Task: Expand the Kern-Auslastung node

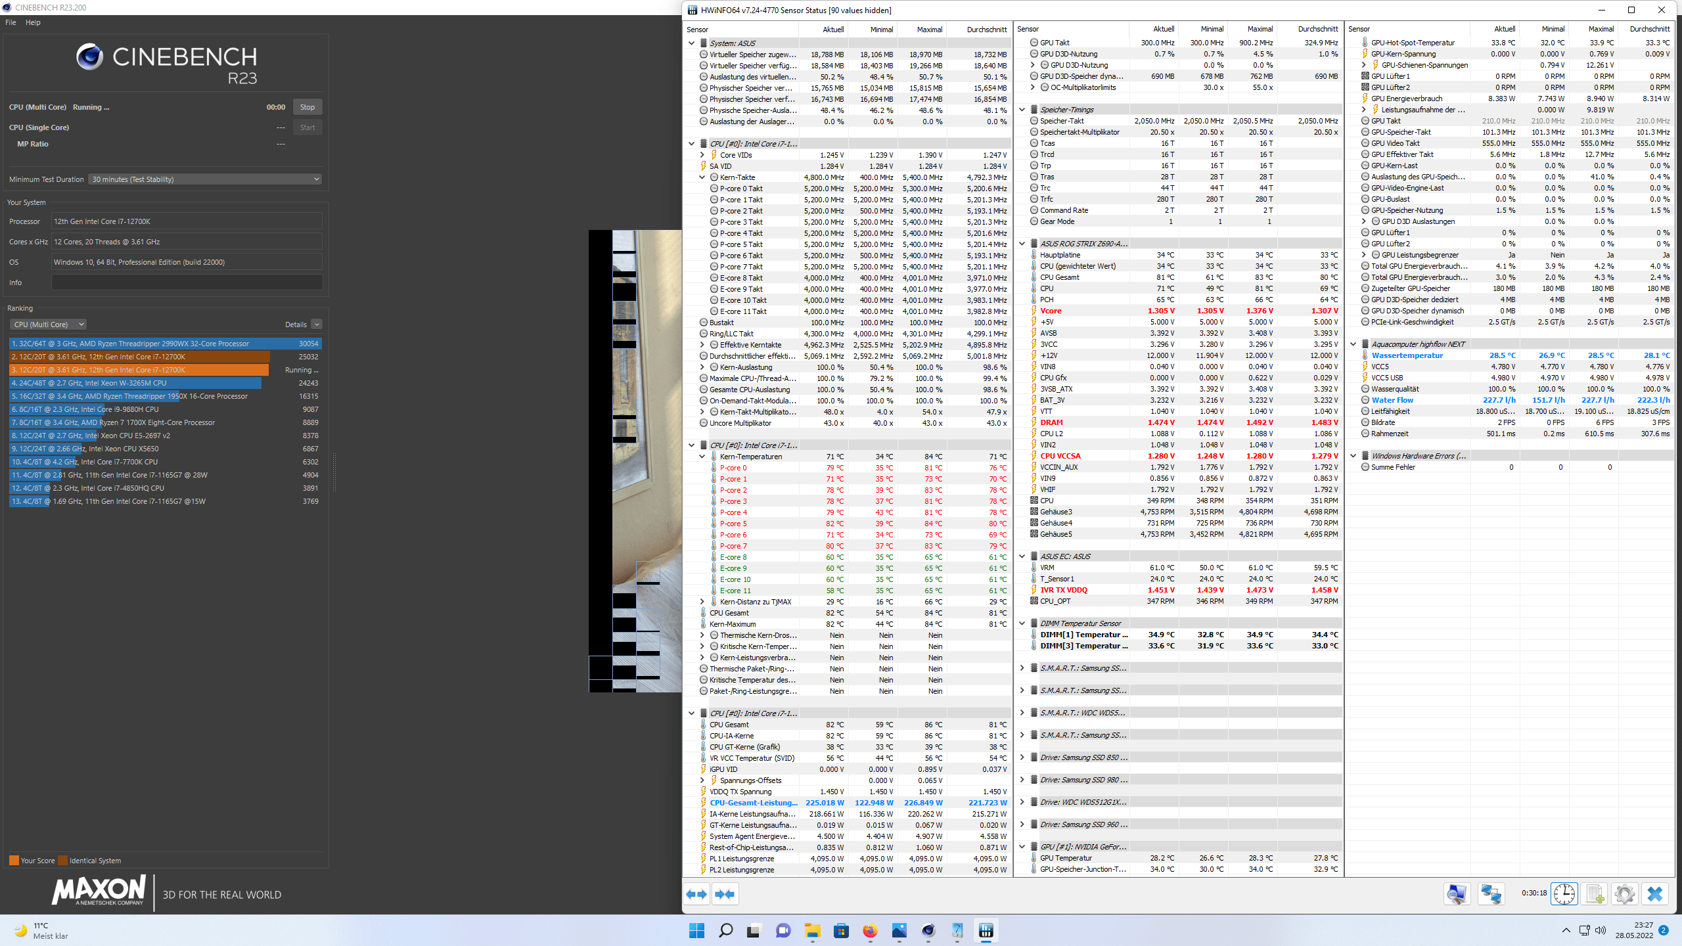Action: [702, 367]
